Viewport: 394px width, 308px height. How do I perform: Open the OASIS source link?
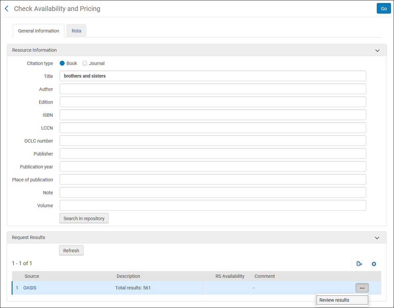pos(30,288)
